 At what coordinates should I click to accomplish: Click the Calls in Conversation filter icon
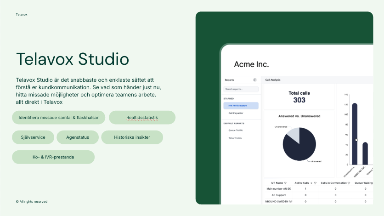(x=349, y=183)
